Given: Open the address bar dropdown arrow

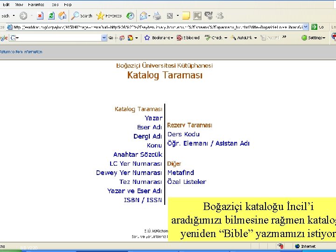Looking at the screenshot, I should pos(306,27).
